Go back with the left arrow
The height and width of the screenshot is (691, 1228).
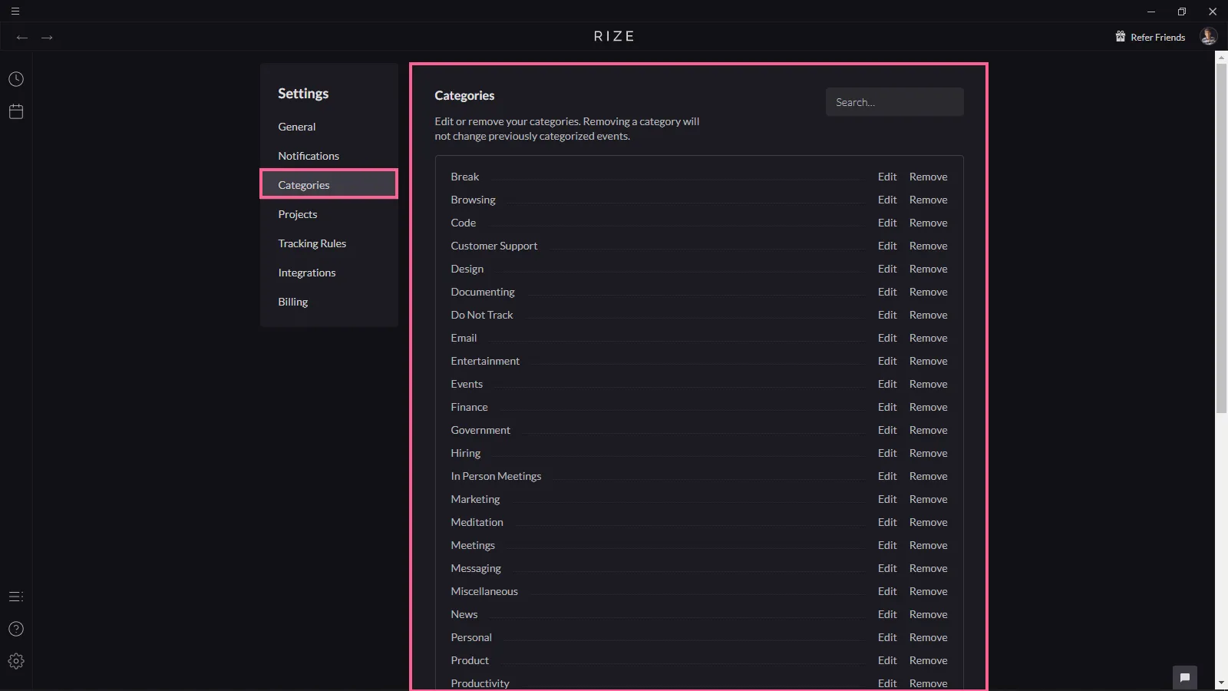pyautogui.click(x=22, y=38)
